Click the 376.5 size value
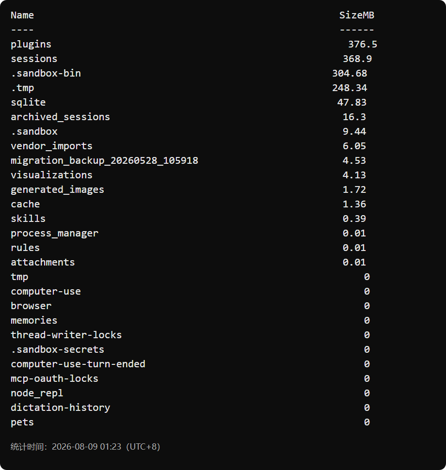 (x=362, y=45)
